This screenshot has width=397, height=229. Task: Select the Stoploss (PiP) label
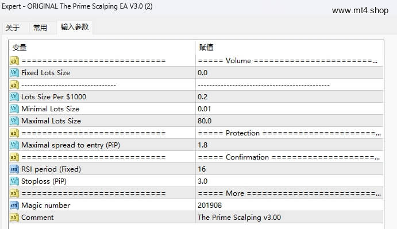pos(44,181)
